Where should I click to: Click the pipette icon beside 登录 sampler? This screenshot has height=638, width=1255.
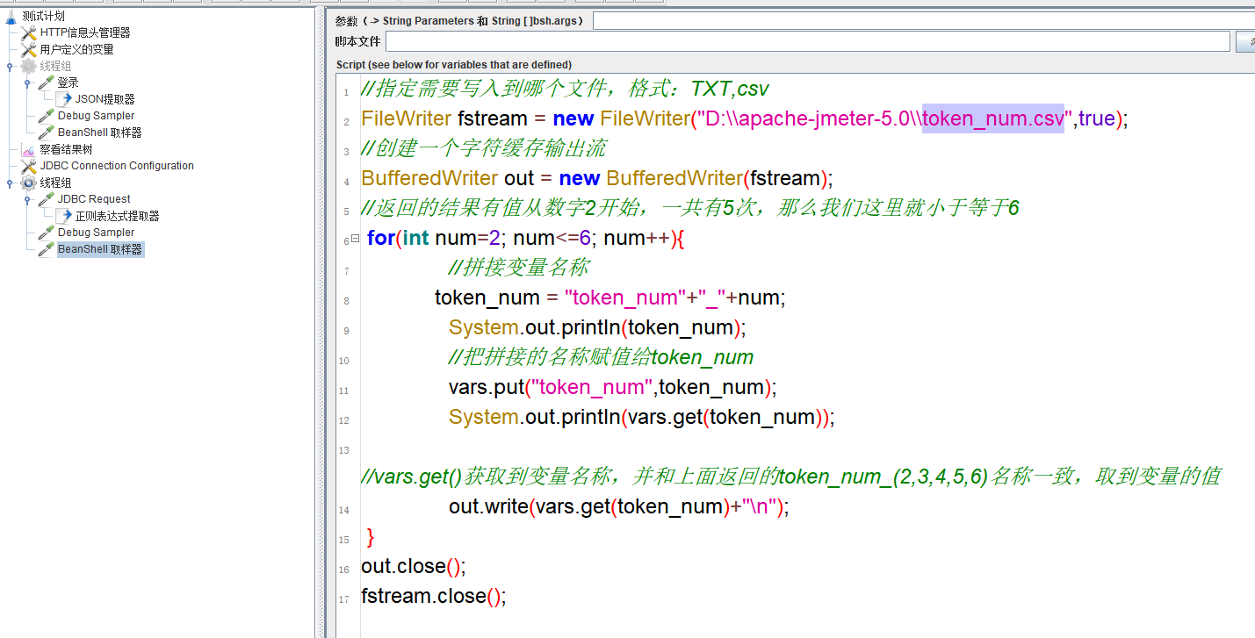[47, 82]
